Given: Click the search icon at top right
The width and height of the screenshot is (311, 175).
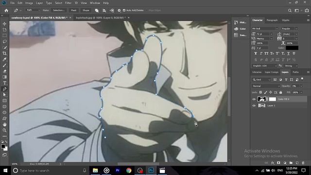Looking at the screenshot, I should [x=290, y=10].
